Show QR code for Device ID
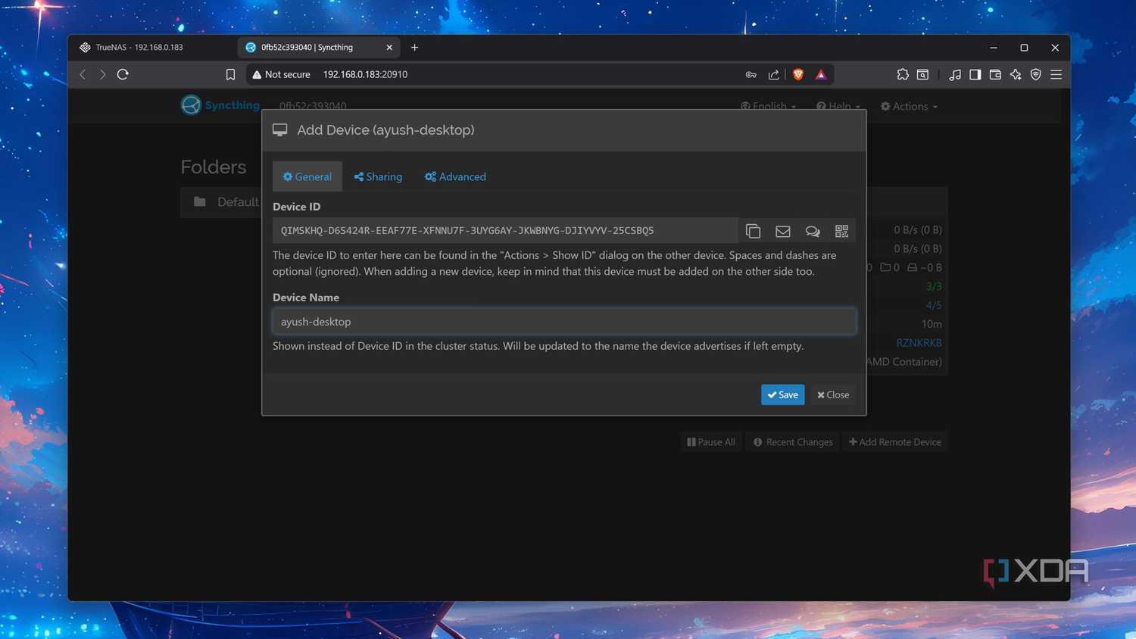The image size is (1136, 639). (x=841, y=231)
